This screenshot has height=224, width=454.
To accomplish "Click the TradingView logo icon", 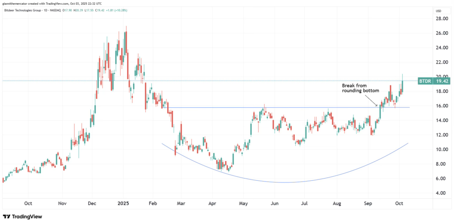I will click(x=6, y=217).
